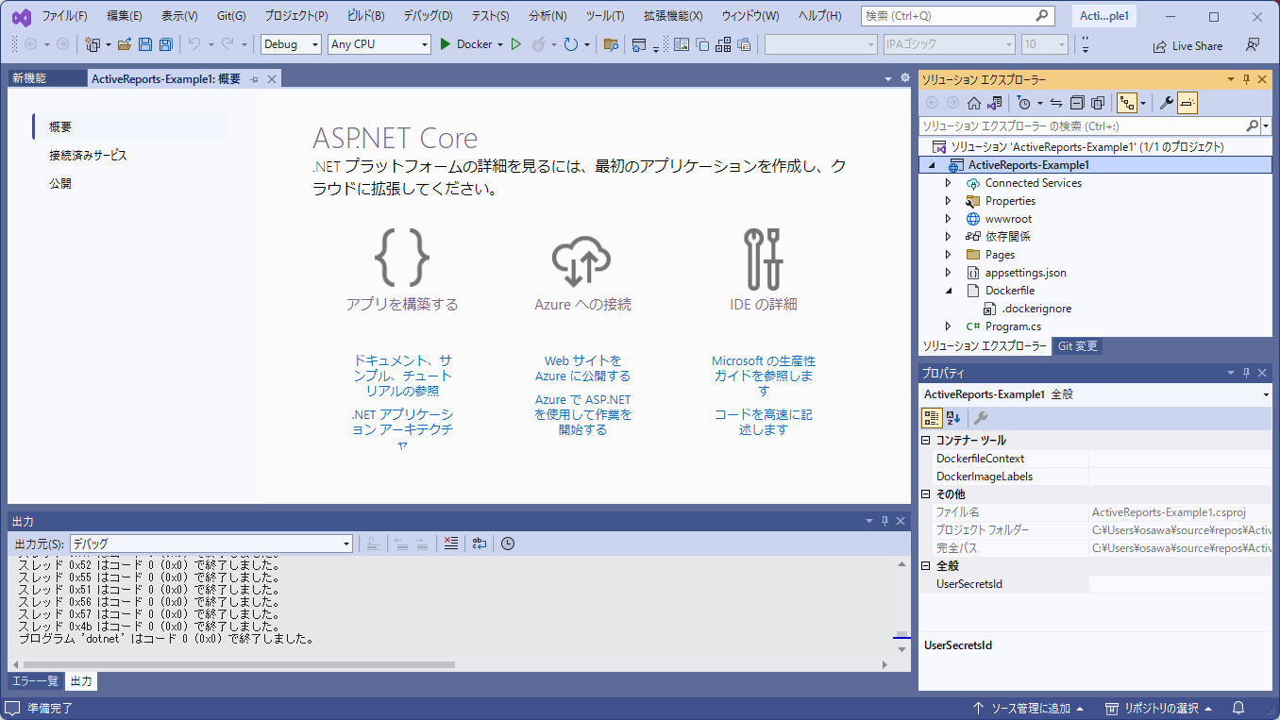Toggle Categorized view in Properties panel
The height and width of the screenshot is (720, 1280).
tap(932, 418)
